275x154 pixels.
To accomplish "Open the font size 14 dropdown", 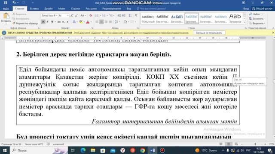I will point(68,16).
